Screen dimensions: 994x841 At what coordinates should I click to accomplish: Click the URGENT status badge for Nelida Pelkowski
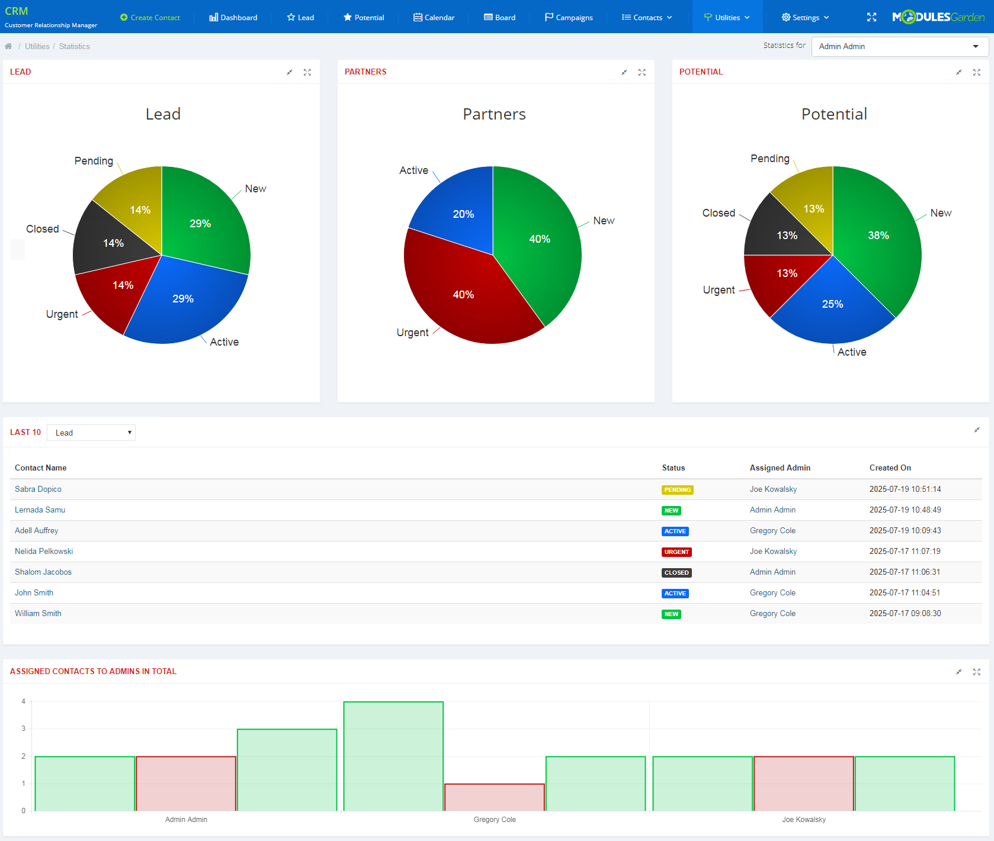point(676,552)
